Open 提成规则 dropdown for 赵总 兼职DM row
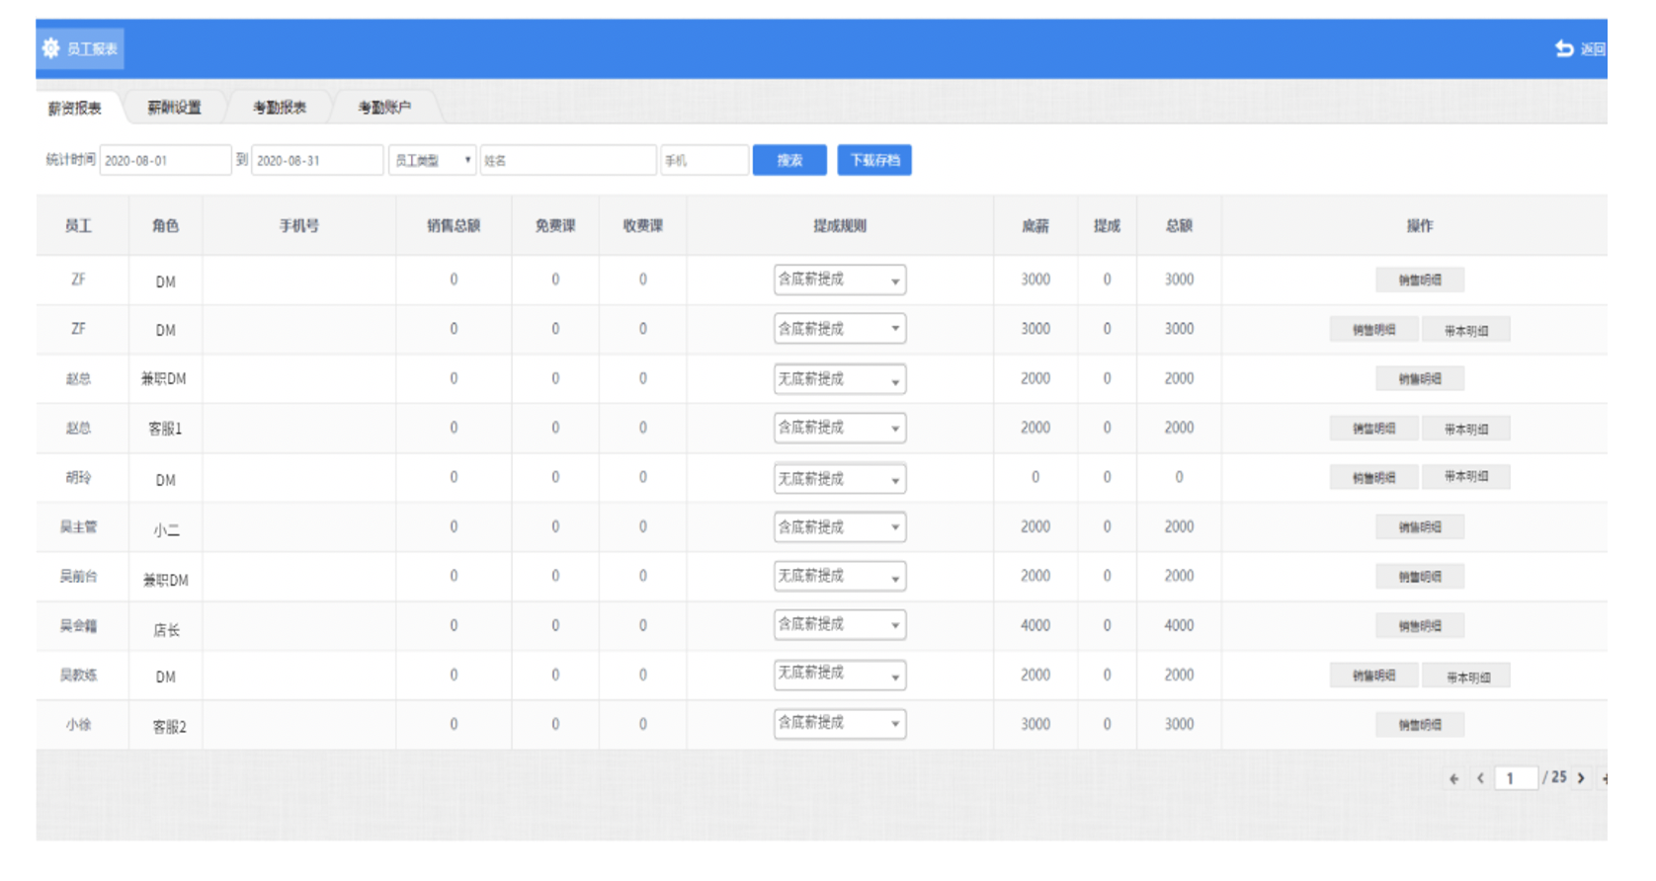 pos(840,379)
